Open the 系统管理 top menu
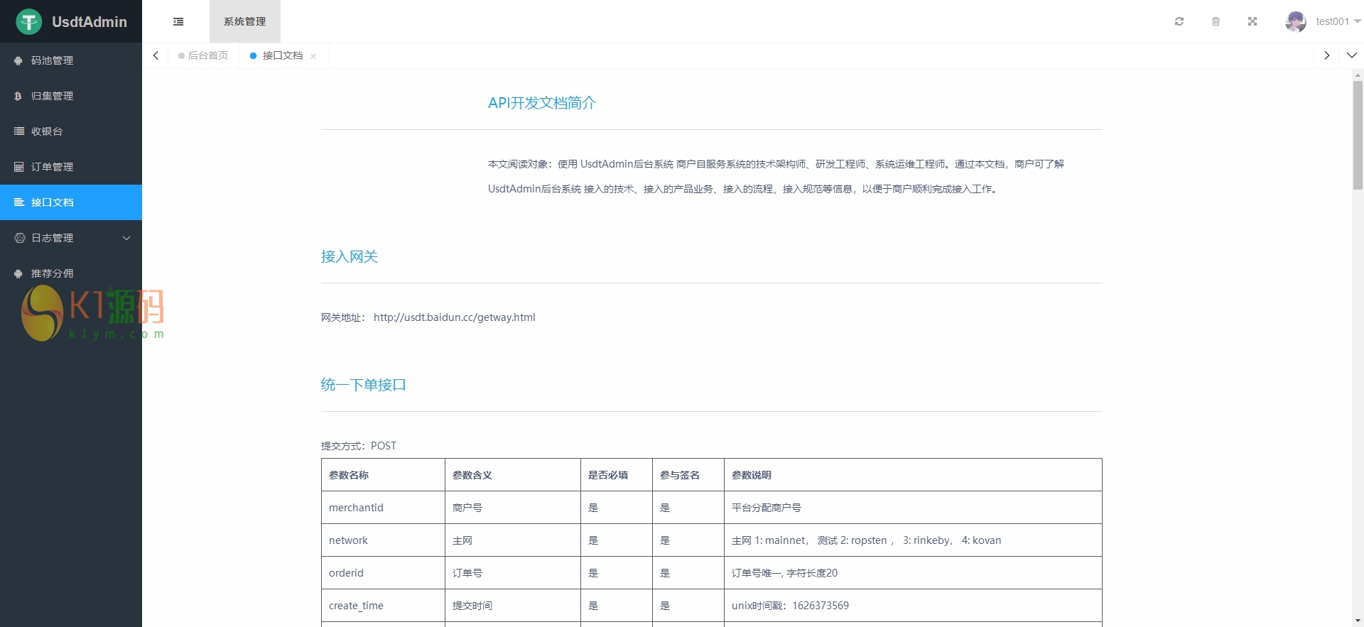The height and width of the screenshot is (627, 1364). (x=244, y=21)
